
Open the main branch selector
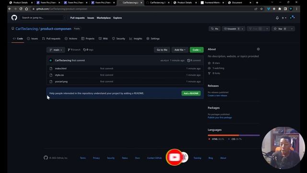56,50
